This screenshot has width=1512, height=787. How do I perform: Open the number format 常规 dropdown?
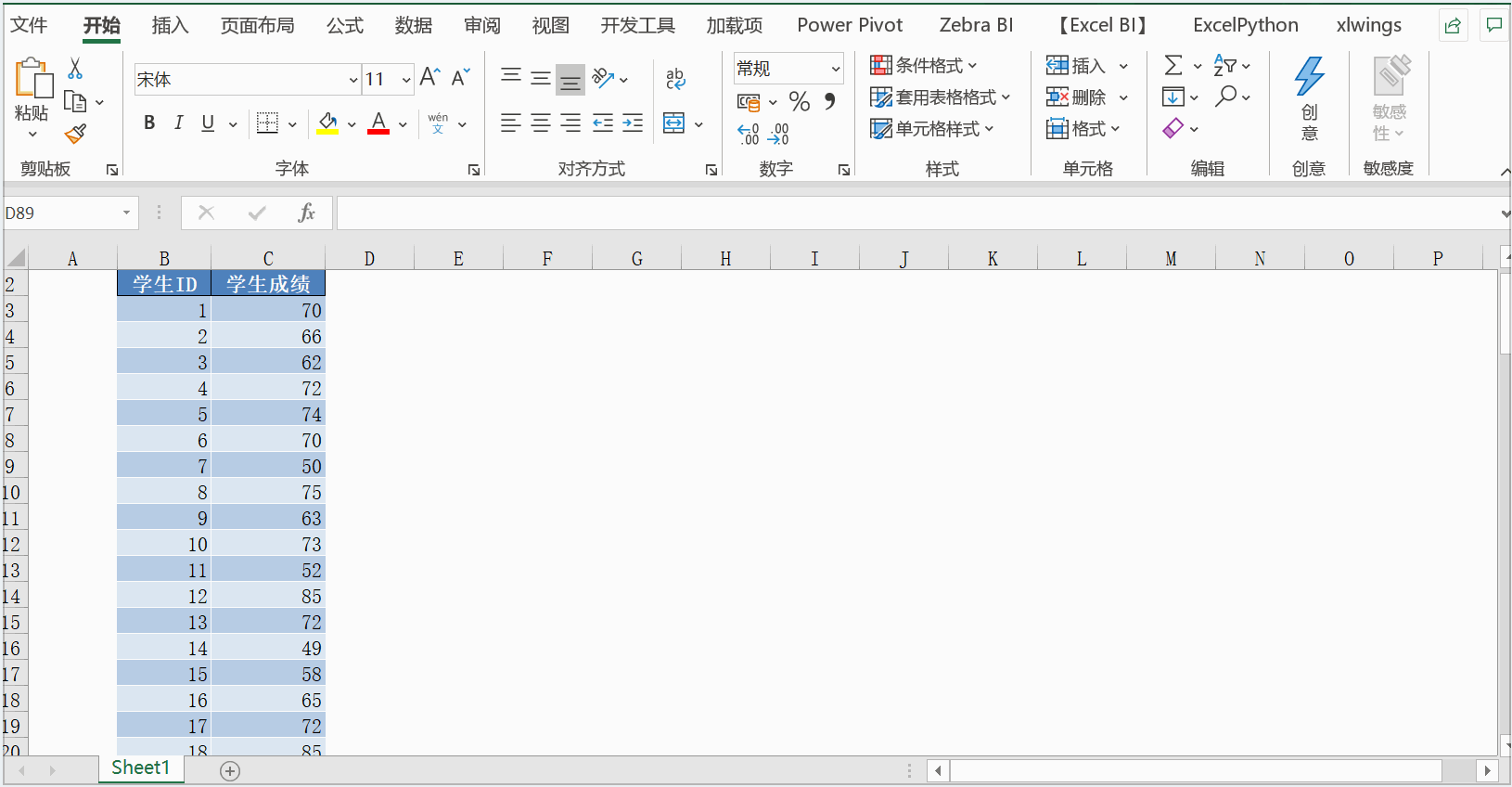pos(836,69)
